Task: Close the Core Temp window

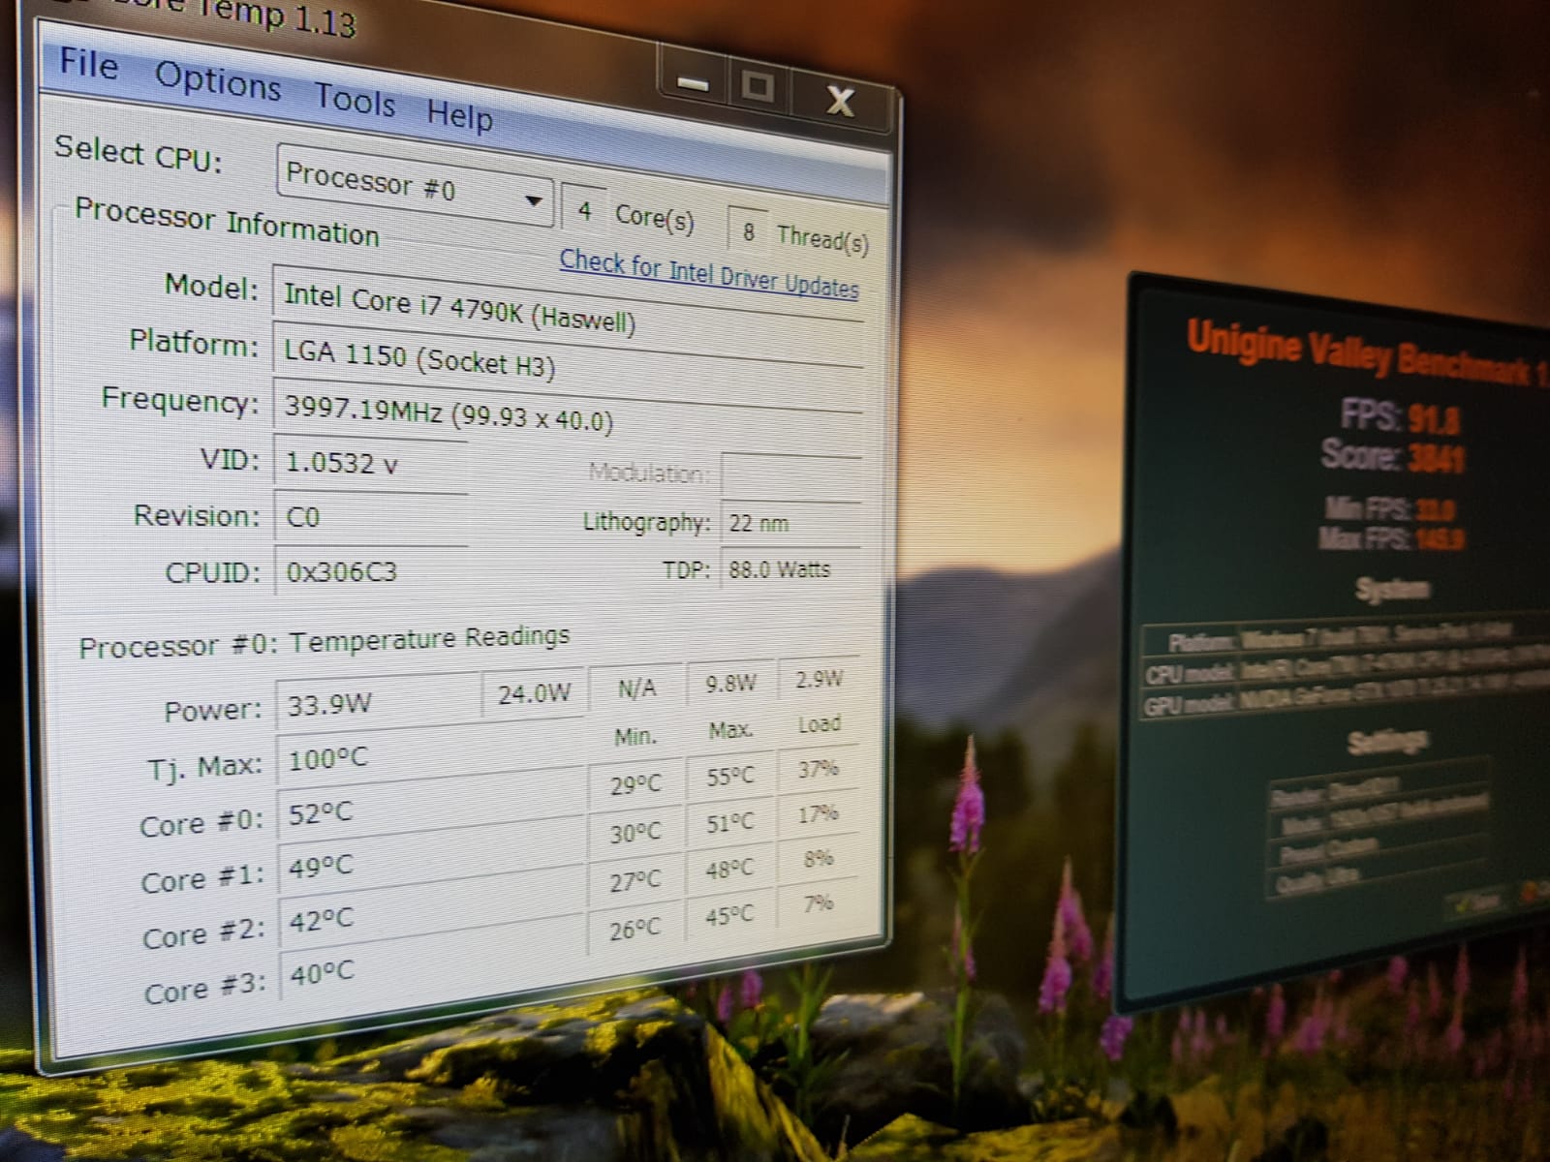Action: [x=839, y=101]
